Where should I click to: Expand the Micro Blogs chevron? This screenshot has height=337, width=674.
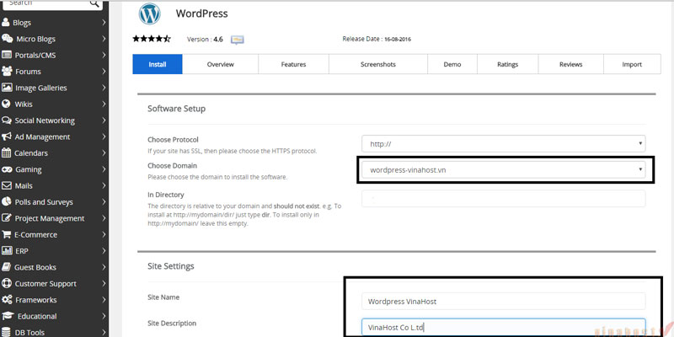tap(104, 39)
